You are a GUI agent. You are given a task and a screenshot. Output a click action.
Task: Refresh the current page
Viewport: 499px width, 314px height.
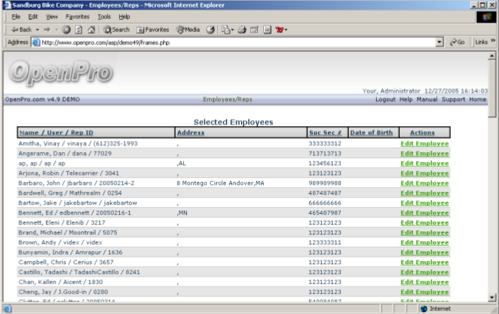[x=79, y=30]
